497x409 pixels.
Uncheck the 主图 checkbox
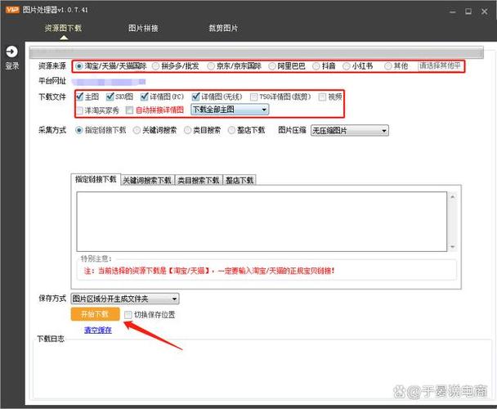click(x=80, y=97)
